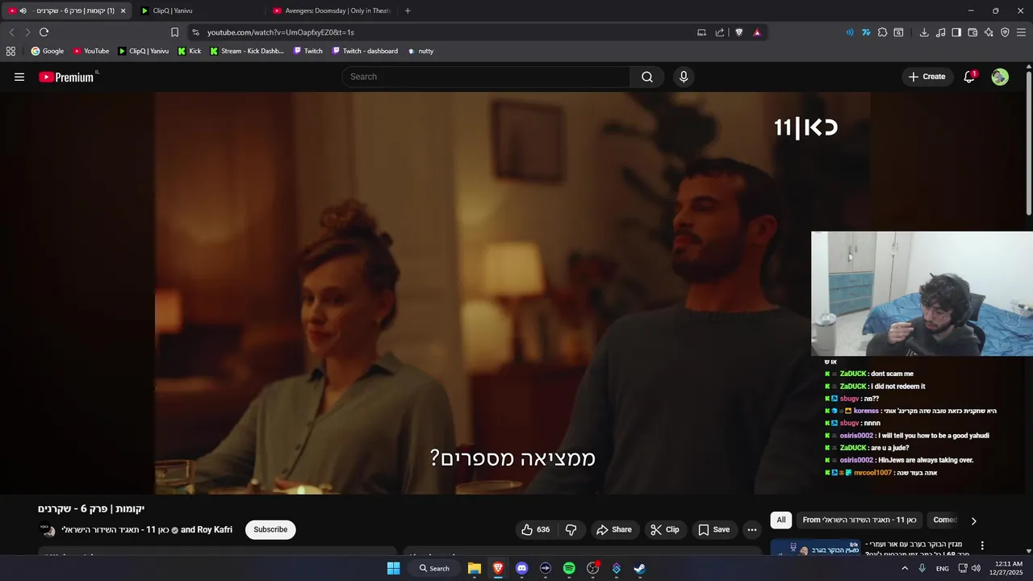
Task: Click the Create button
Action: [926, 77]
